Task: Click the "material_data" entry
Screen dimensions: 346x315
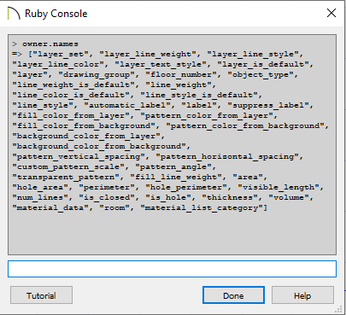Action: [50, 208]
